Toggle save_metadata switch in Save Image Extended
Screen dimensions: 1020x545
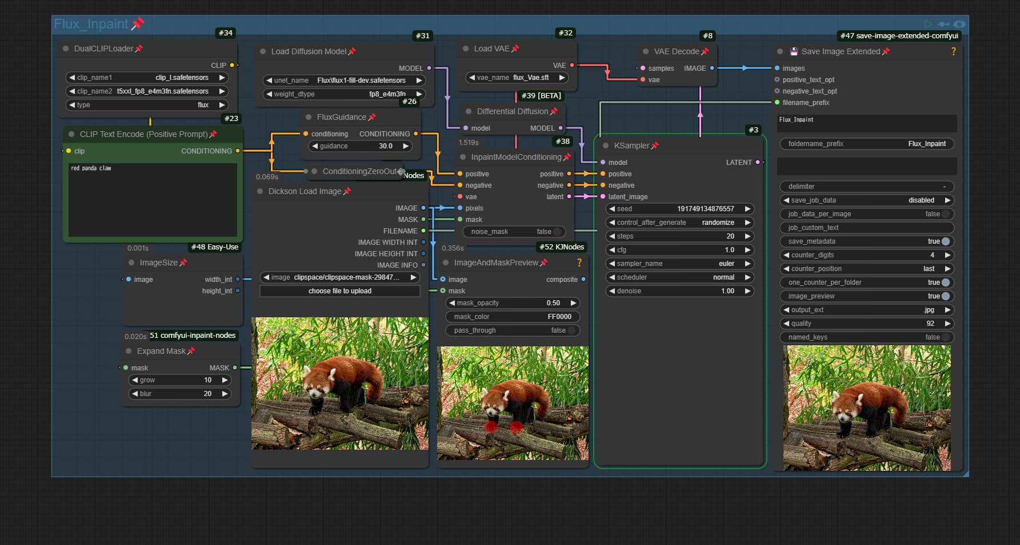coord(945,241)
